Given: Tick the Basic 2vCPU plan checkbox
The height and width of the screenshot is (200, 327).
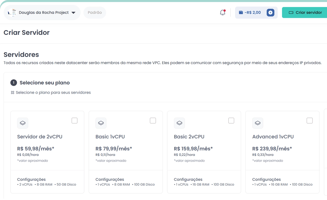Looking at the screenshot, I should (231, 121).
